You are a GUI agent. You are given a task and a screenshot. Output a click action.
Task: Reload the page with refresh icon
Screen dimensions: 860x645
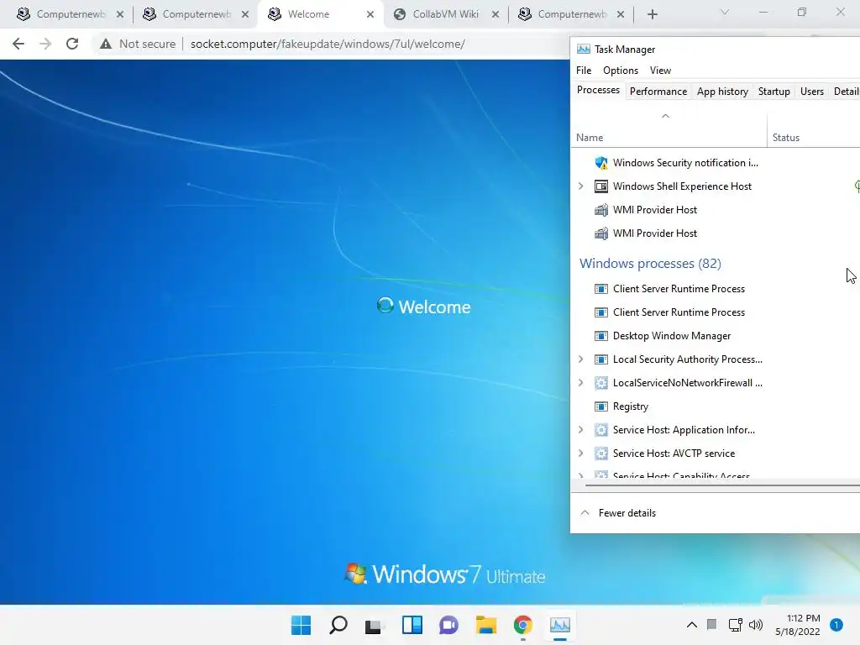point(72,44)
